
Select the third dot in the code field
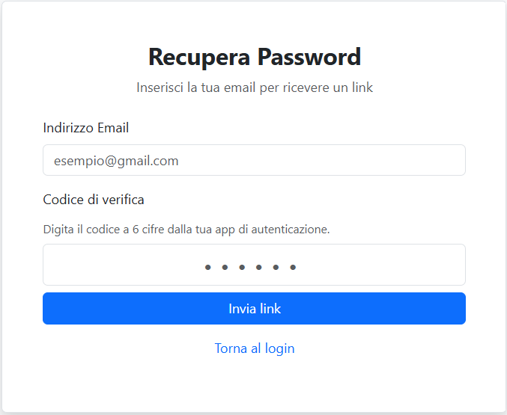(242, 267)
